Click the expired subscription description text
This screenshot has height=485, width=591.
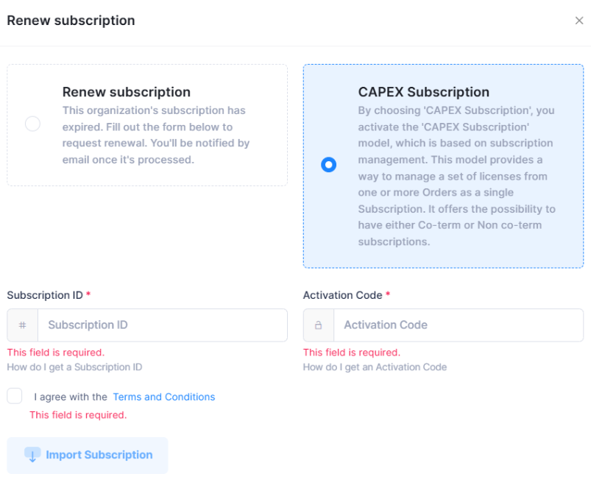coord(156,135)
